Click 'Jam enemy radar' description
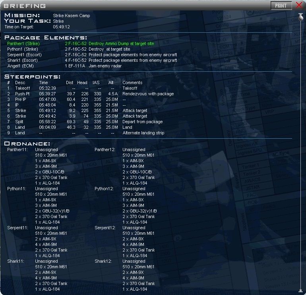The width and height of the screenshot is (306, 295). (105, 66)
